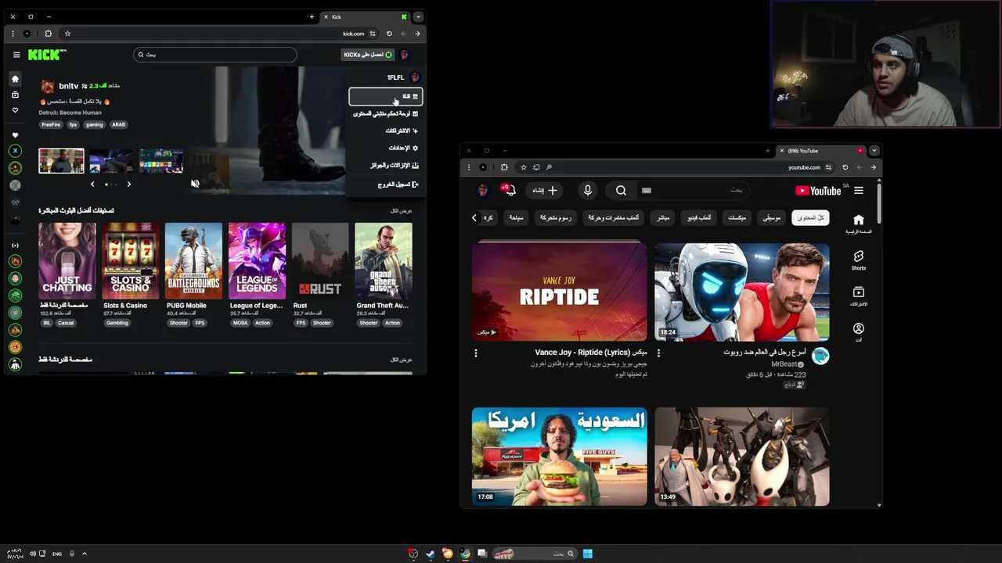Image resolution: width=1002 pixels, height=563 pixels.
Task: Click the ARAB tag
Action: tap(118, 124)
